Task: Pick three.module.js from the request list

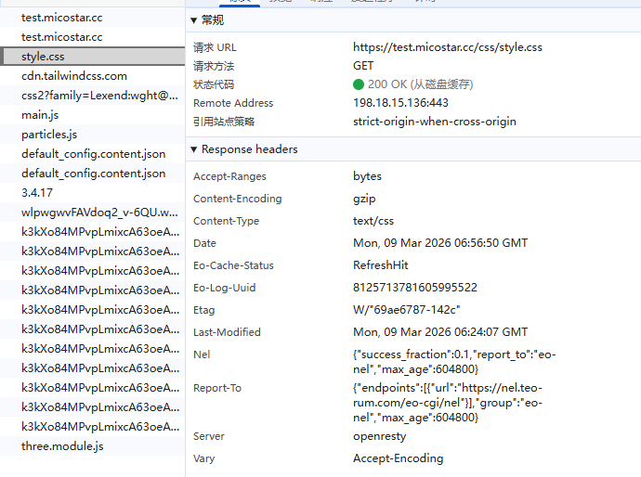Action: click(x=62, y=446)
